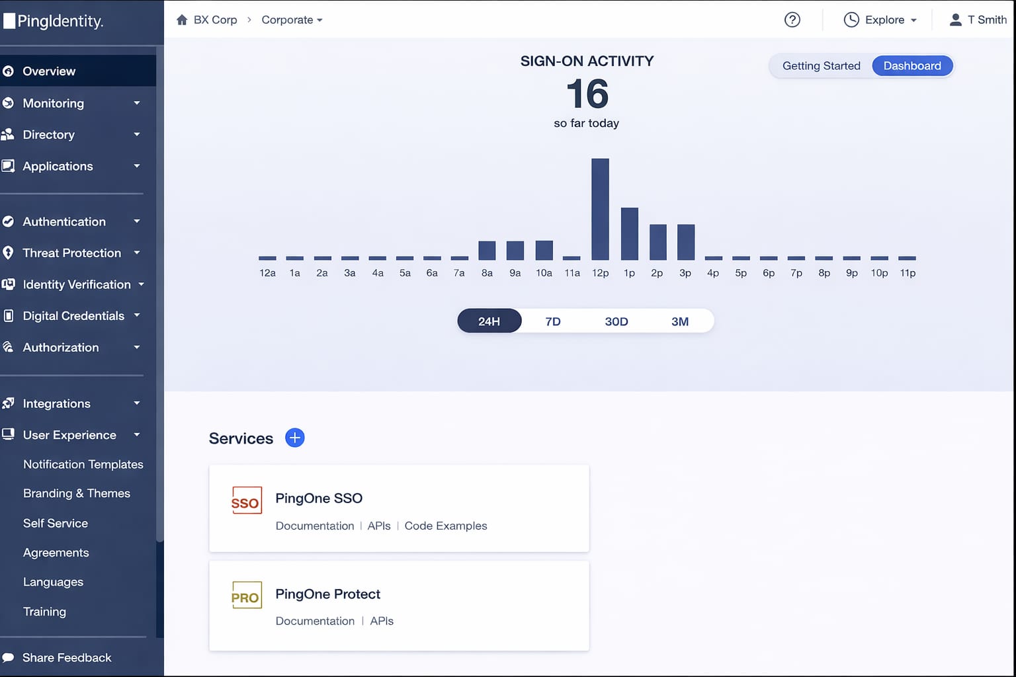The width and height of the screenshot is (1016, 677).
Task: Click the T Smith user avatar icon
Action: [x=955, y=20]
